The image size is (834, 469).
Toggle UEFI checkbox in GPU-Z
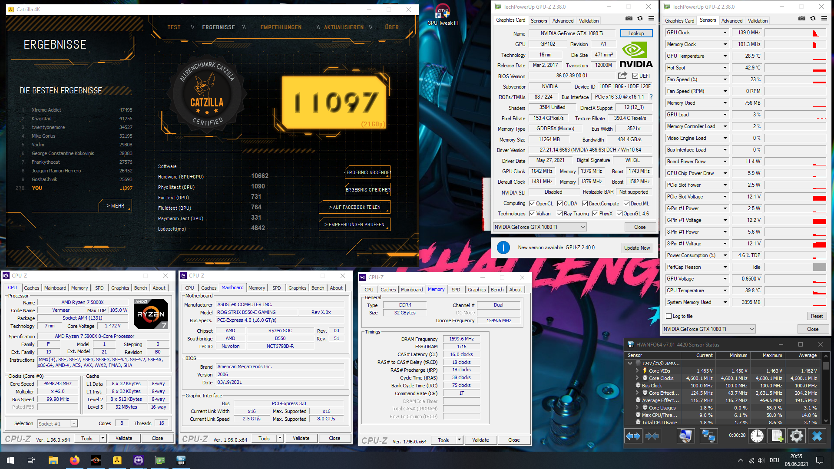pyautogui.click(x=635, y=76)
